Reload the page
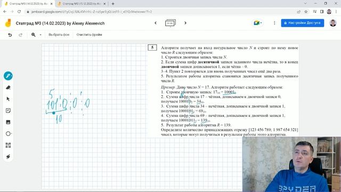341x192 pixels. tap(19, 12)
